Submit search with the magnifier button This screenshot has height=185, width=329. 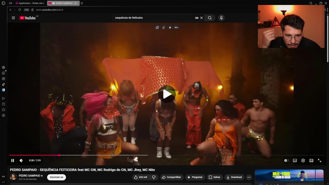coord(210,18)
